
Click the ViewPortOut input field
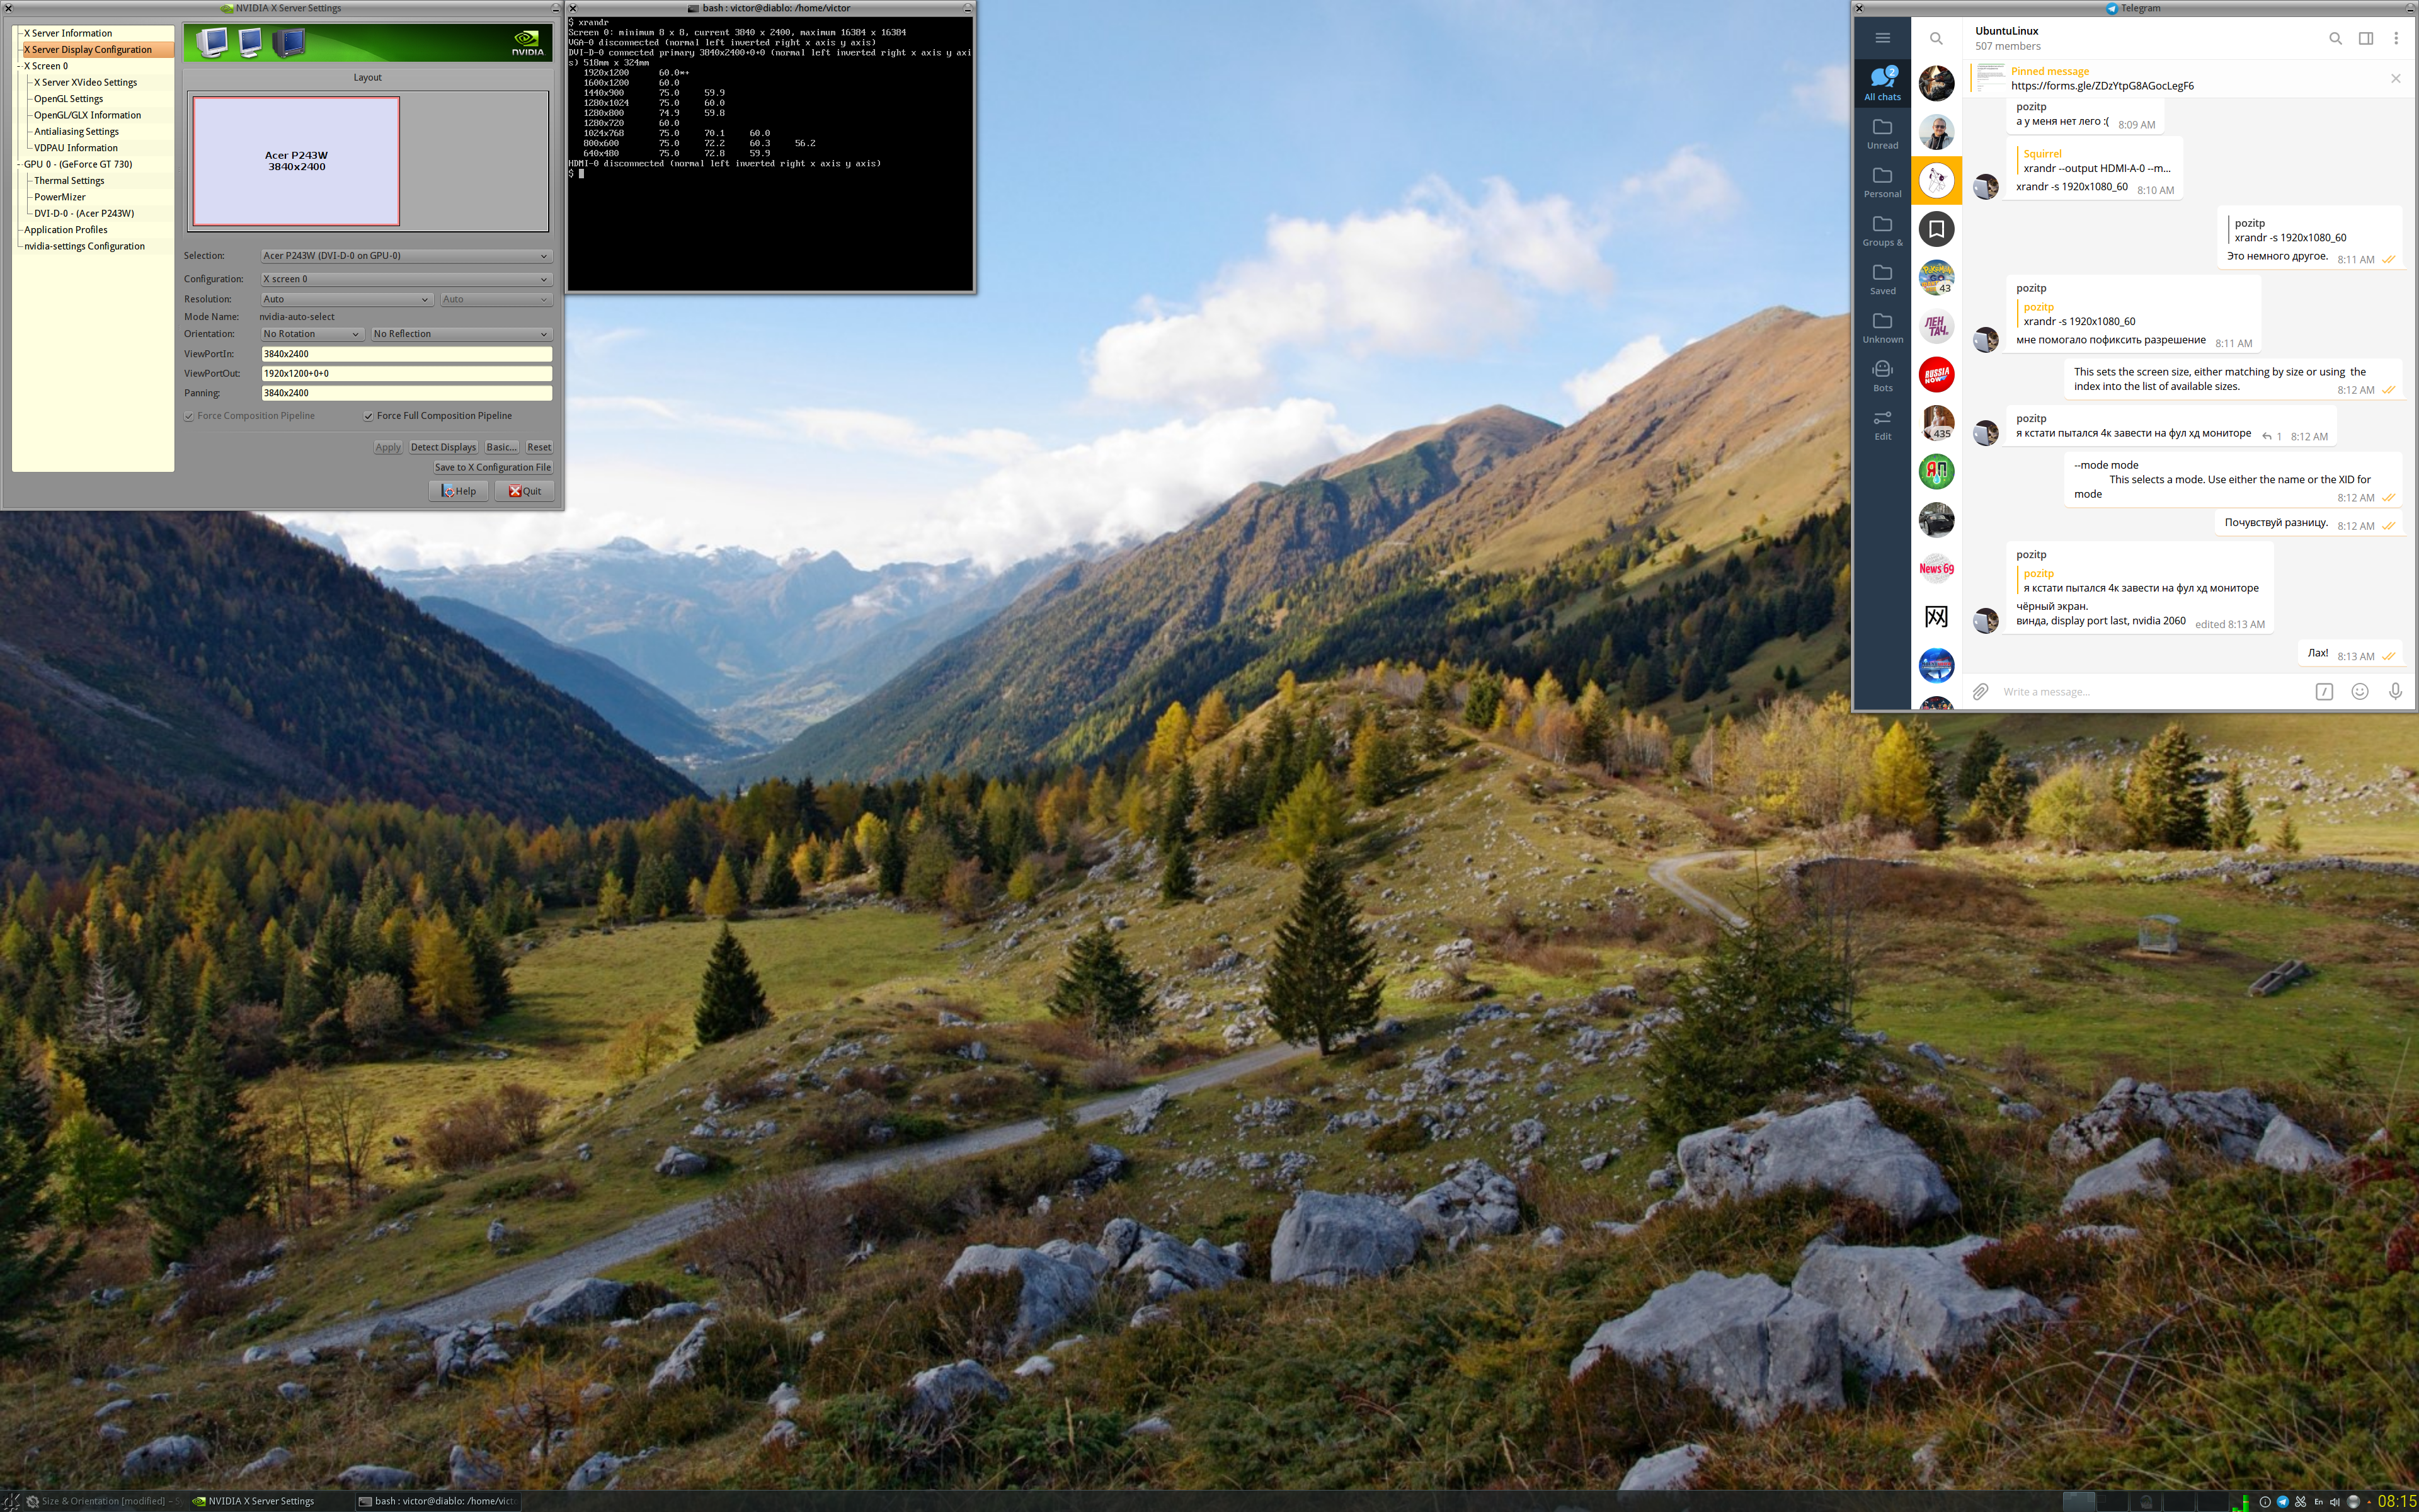(x=406, y=373)
